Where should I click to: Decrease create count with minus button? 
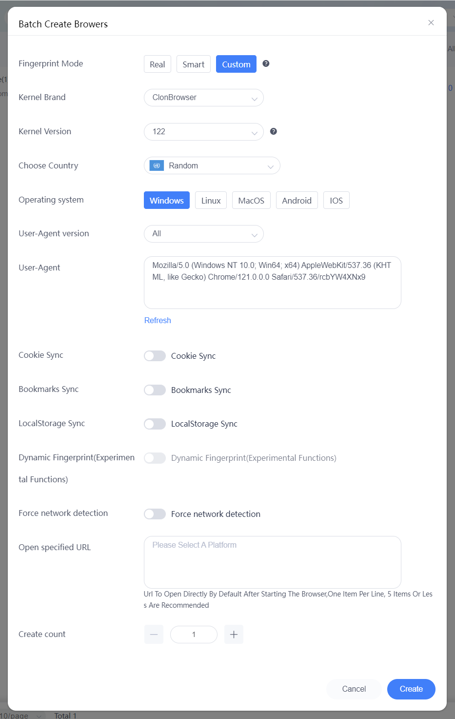point(154,635)
